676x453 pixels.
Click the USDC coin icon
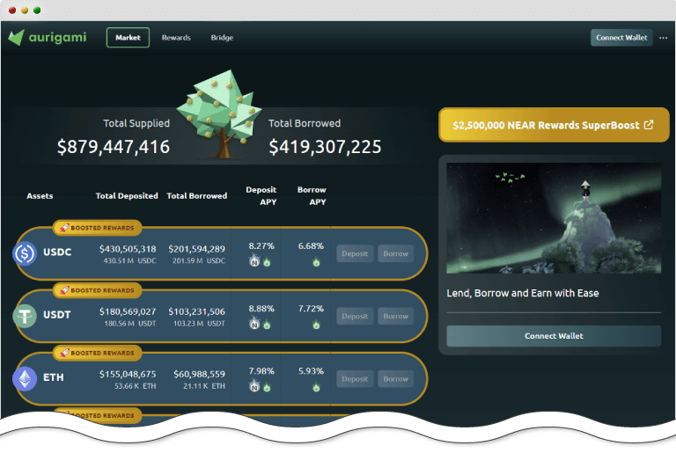click(x=25, y=253)
